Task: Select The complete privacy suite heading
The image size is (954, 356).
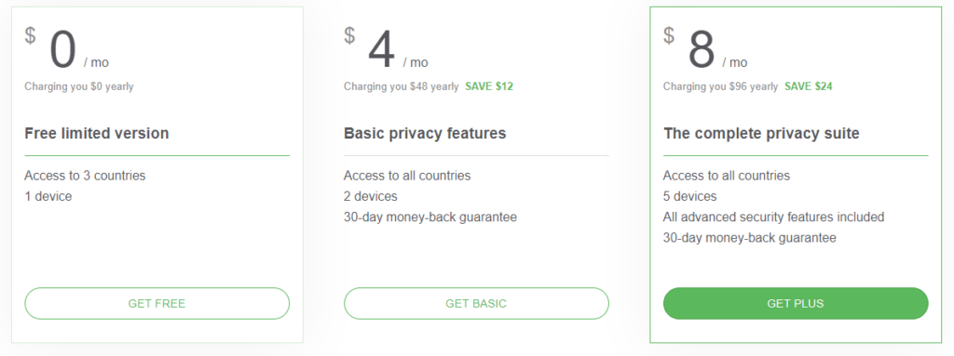Action: pyautogui.click(x=761, y=133)
